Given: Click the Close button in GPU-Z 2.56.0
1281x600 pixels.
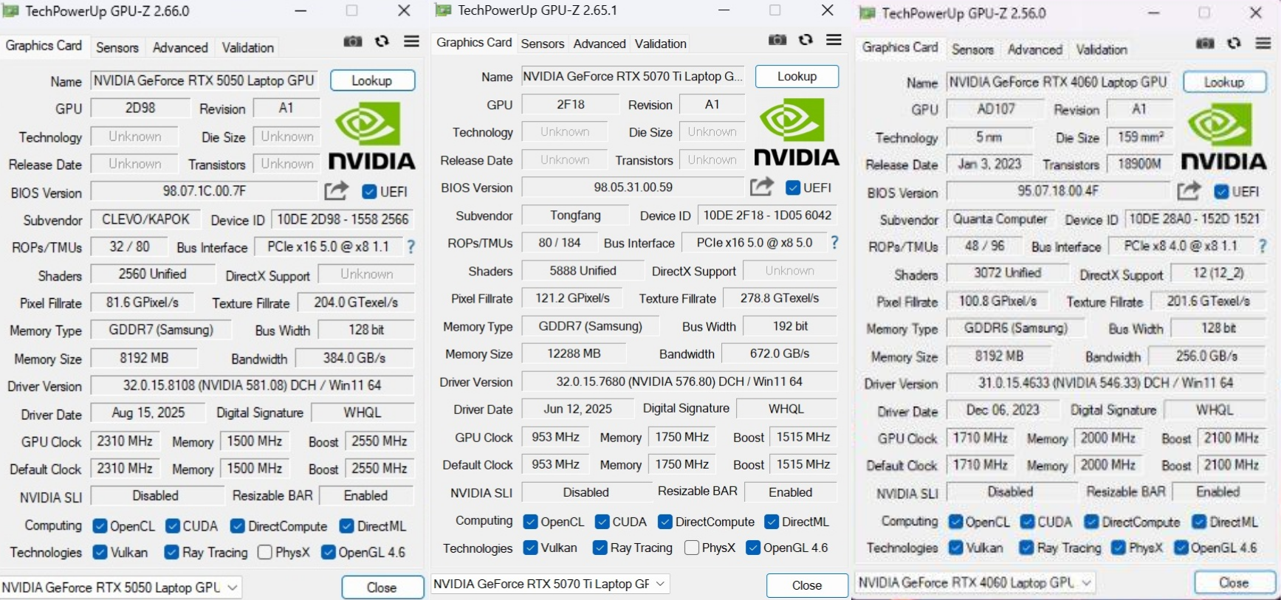Looking at the screenshot, I should [1234, 582].
